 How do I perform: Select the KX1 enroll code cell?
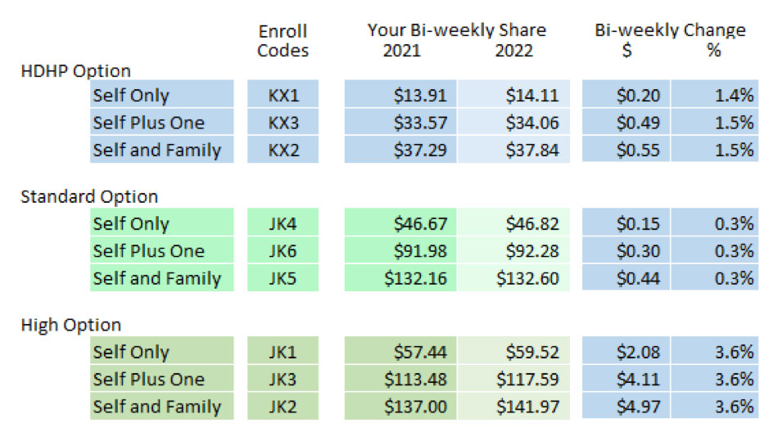[283, 94]
